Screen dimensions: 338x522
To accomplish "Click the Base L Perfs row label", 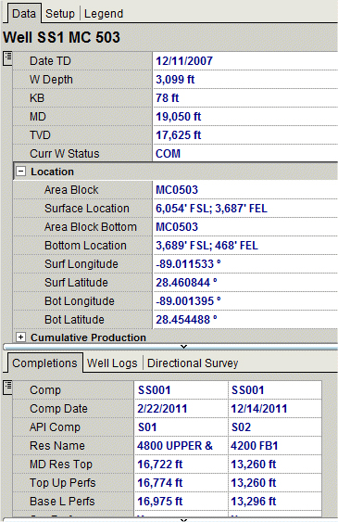I will click(62, 502).
